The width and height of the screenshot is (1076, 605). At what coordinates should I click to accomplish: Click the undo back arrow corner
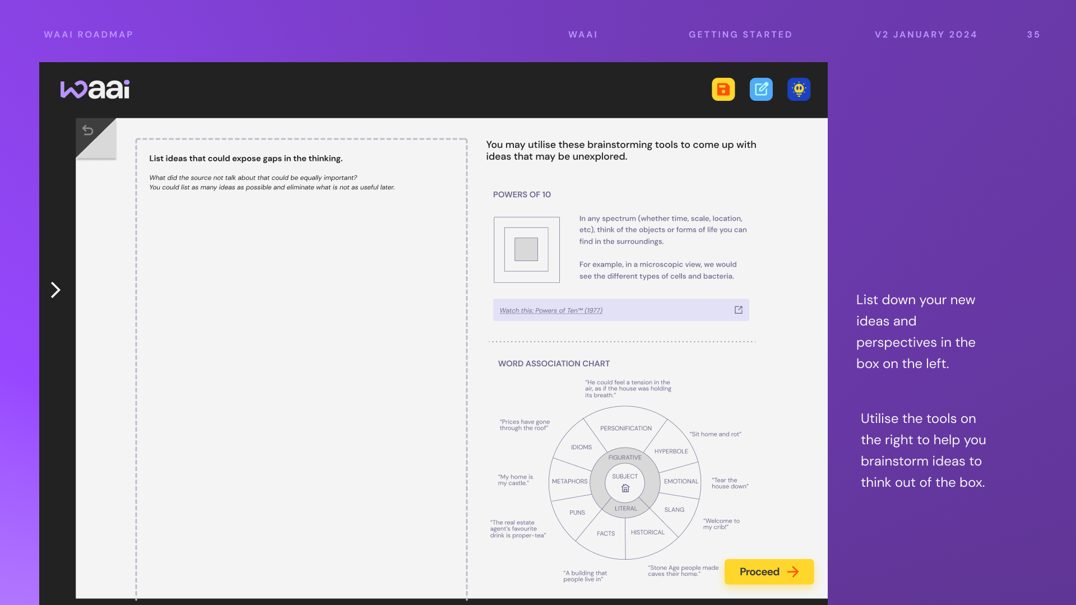(x=88, y=131)
